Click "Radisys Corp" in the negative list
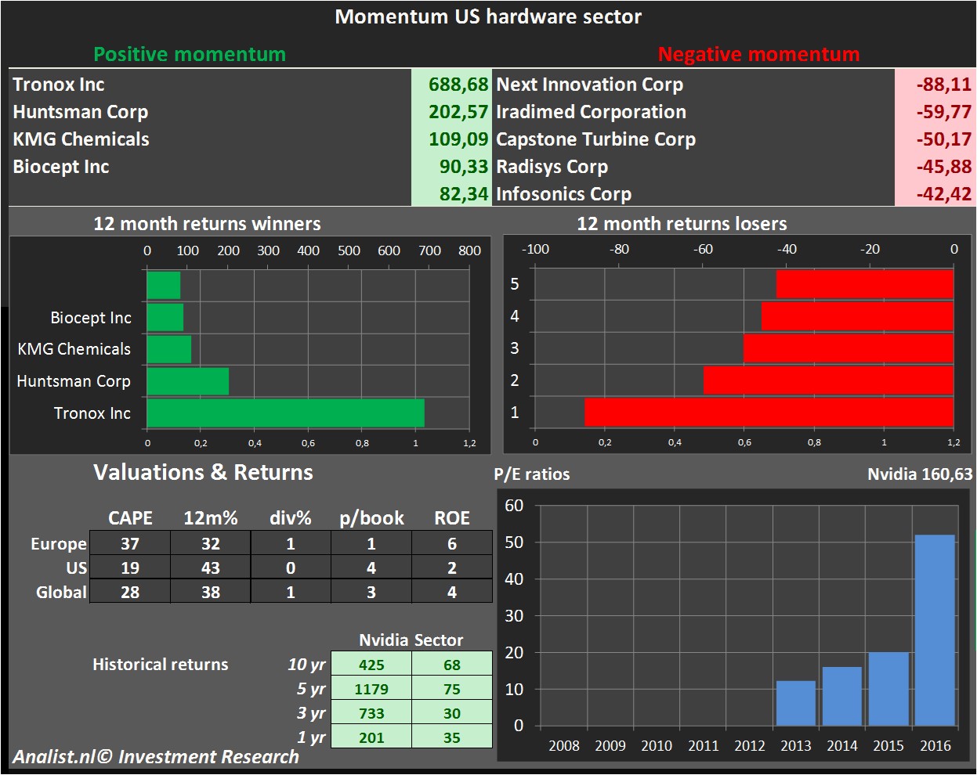 point(552,167)
